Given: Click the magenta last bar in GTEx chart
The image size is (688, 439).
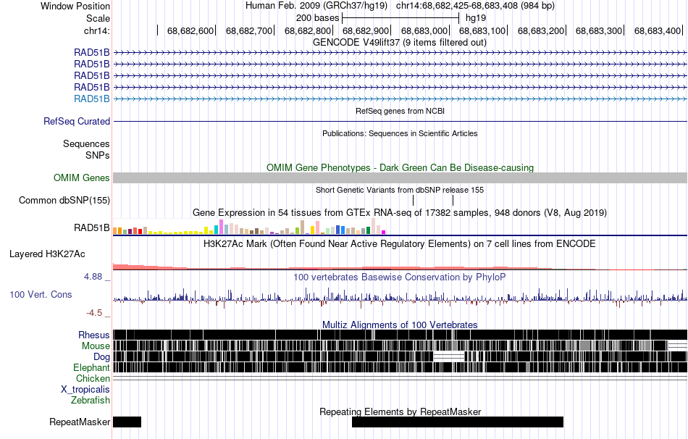Looking at the screenshot, I should pyautogui.click(x=384, y=233).
